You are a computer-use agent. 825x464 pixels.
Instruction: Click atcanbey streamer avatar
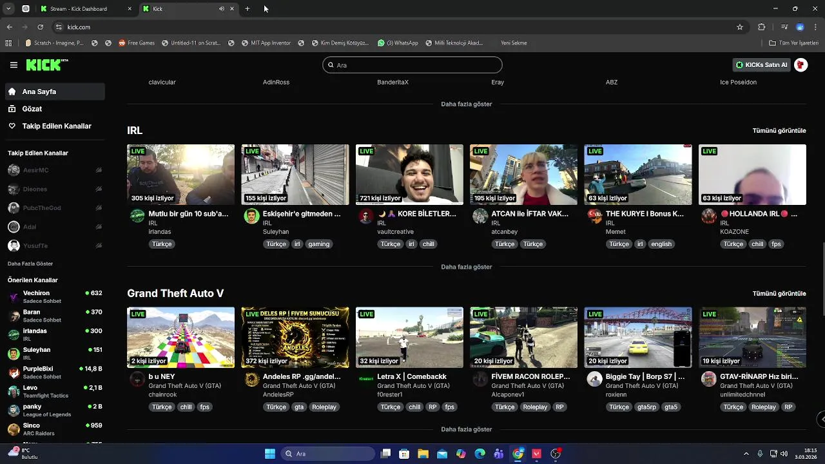(480, 216)
